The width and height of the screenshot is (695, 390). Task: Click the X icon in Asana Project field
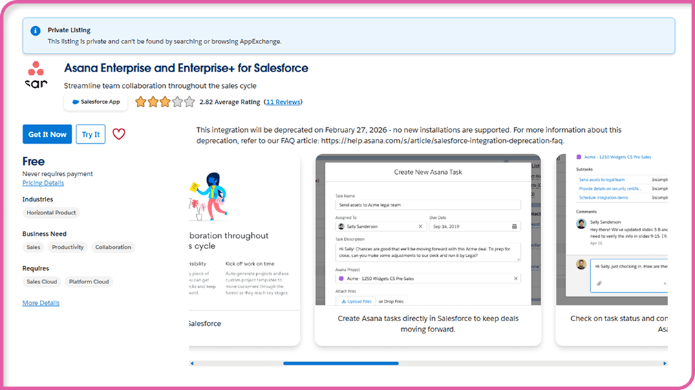[515, 279]
